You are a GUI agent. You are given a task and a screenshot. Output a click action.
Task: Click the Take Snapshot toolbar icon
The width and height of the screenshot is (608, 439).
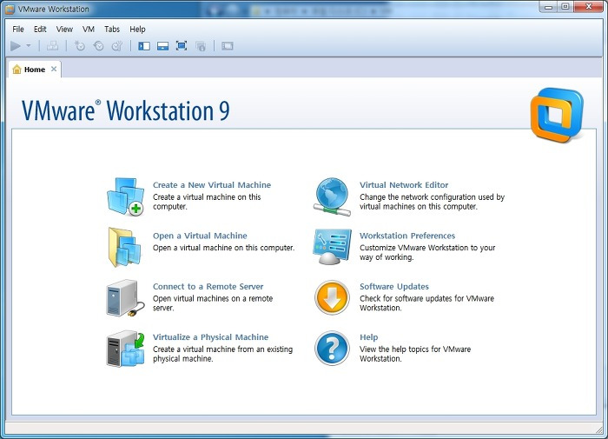coord(80,46)
